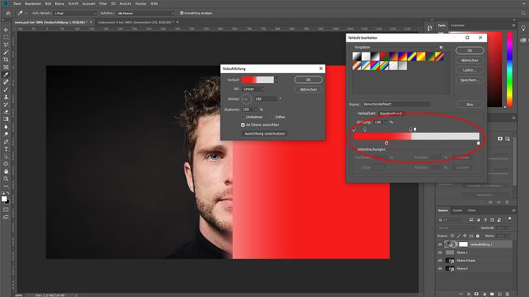
Task: Hide the Ebene 1 layer
Action: (x=440, y=252)
